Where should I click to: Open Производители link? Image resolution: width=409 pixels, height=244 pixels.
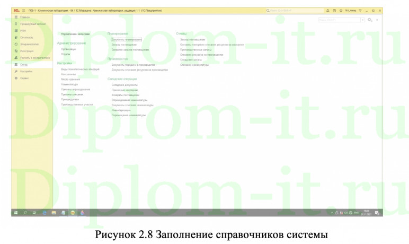pyautogui.click(x=70, y=99)
